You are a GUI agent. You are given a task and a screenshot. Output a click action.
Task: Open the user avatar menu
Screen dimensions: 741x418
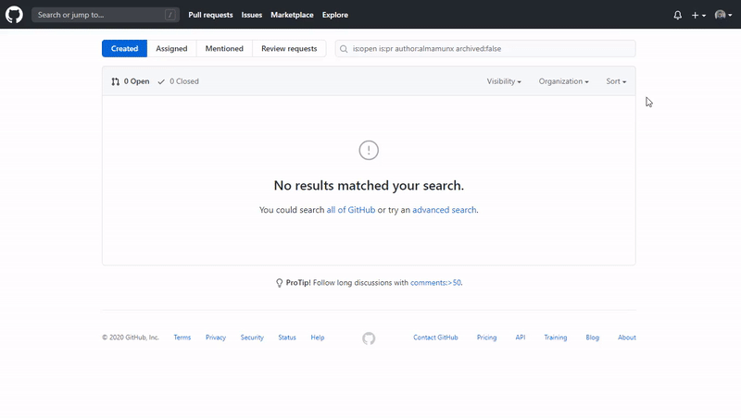click(723, 15)
